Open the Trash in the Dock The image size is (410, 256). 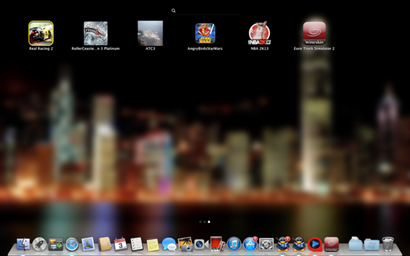(x=388, y=244)
